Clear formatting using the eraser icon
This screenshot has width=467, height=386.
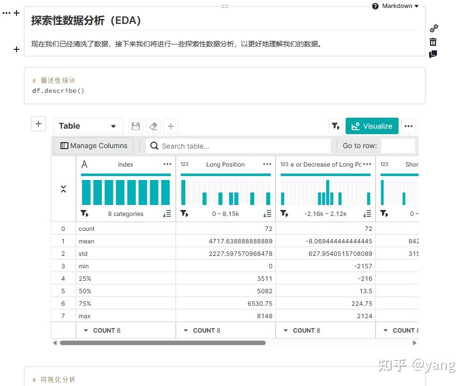[x=153, y=126]
